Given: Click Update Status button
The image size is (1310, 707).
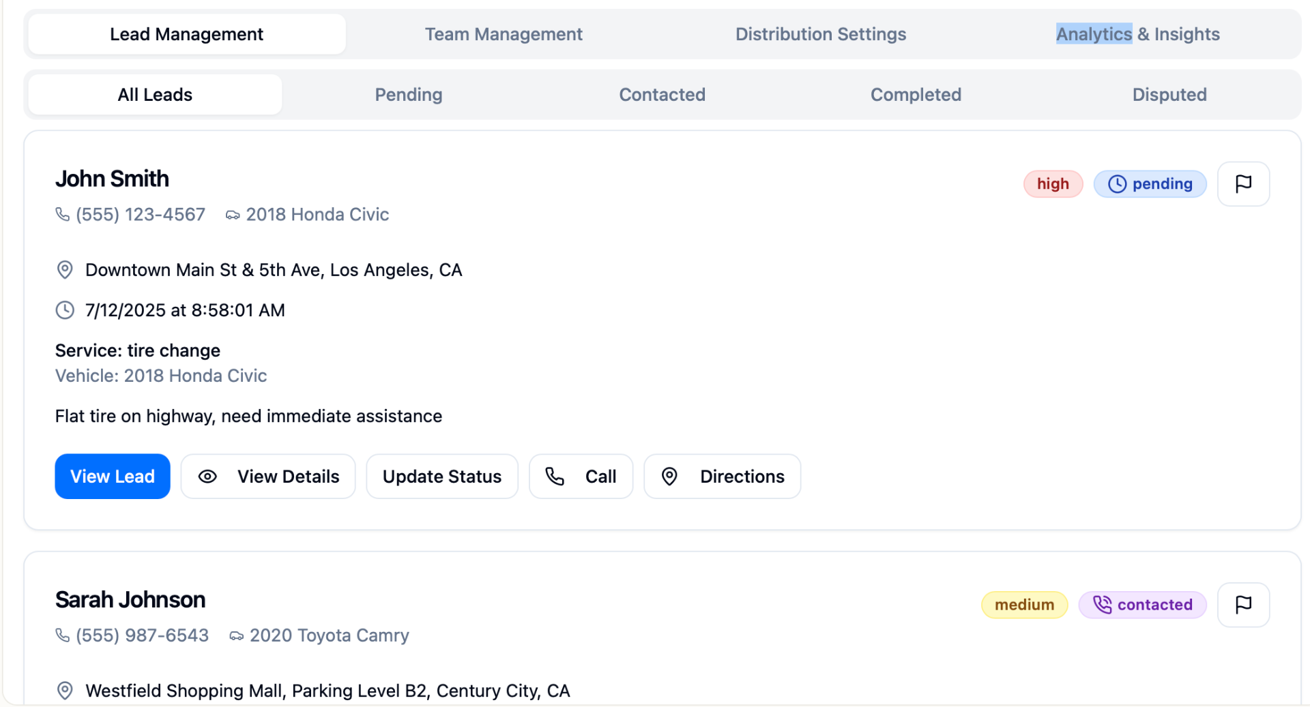Looking at the screenshot, I should click(441, 477).
